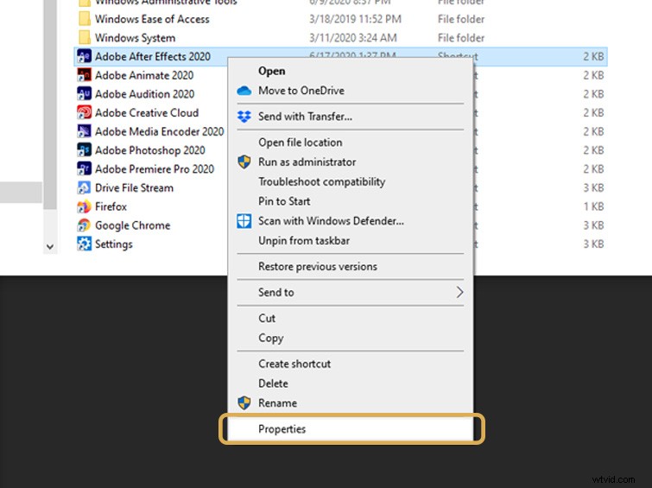Open Properties from context menu
This screenshot has width=652, height=488.
(x=282, y=429)
